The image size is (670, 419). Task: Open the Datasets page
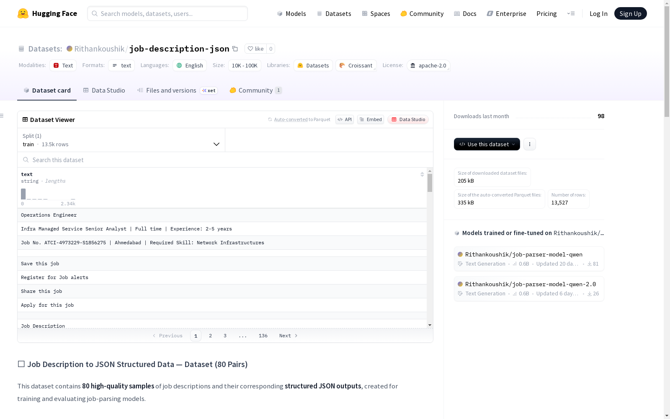[x=334, y=13]
